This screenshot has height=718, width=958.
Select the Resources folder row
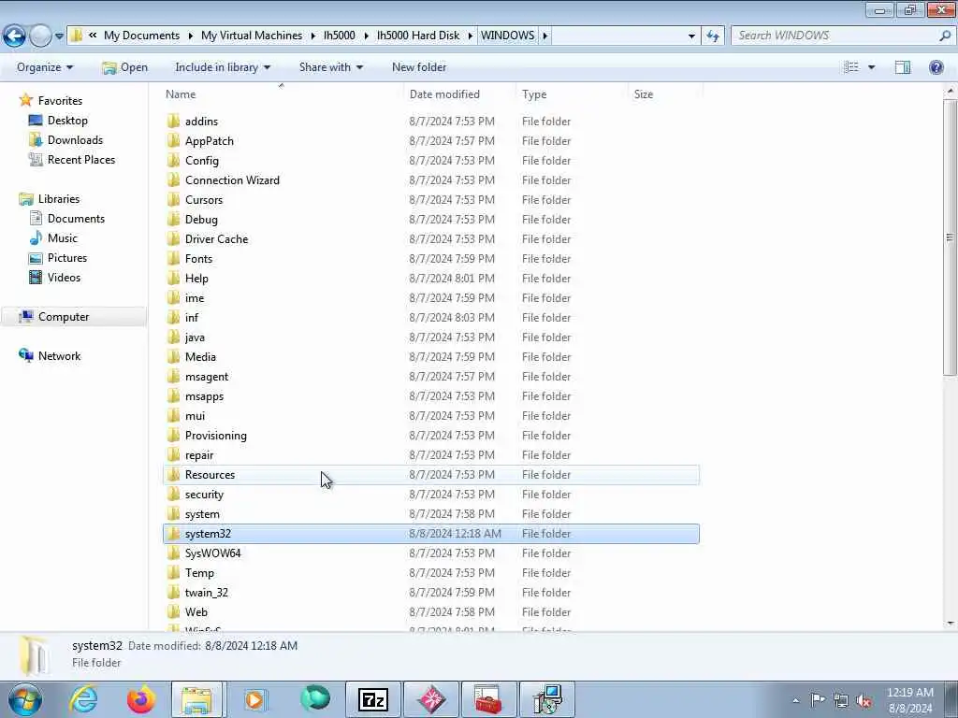[x=431, y=474]
